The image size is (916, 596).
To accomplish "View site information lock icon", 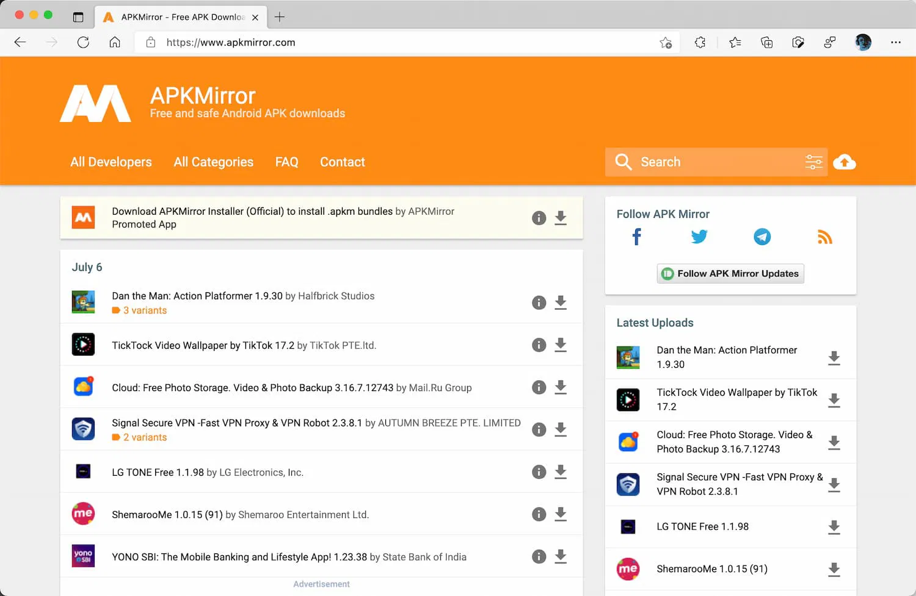I will pyautogui.click(x=150, y=42).
